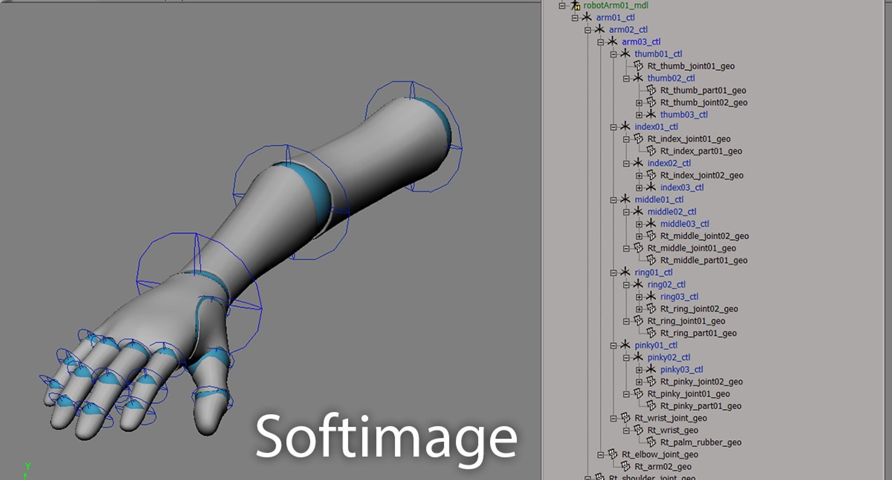Click the robotArm01_mdl model icon
The height and width of the screenshot is (480, 892).
click(576, 5)
